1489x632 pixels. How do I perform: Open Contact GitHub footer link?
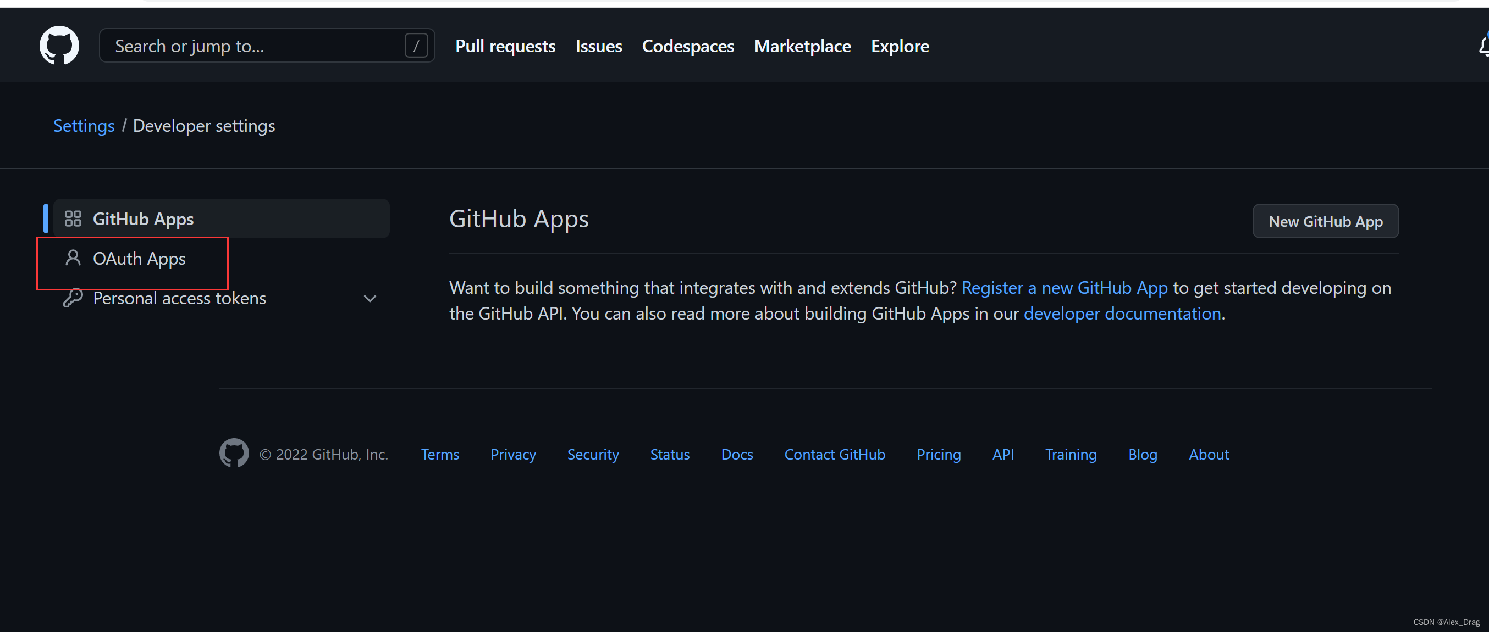click(x=835, y=454)
